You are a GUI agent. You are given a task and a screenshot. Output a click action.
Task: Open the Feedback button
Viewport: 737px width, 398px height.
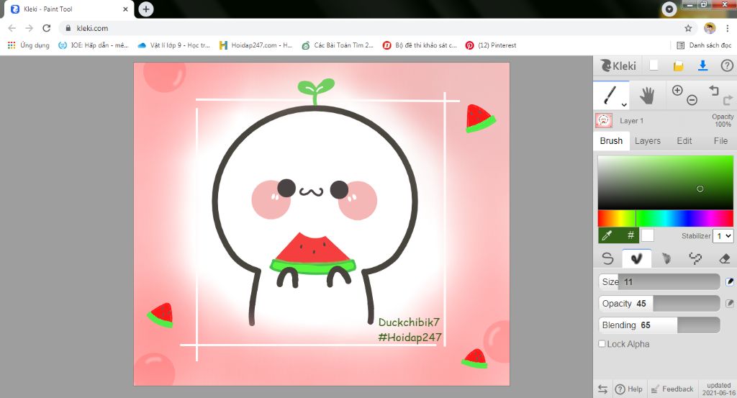(x=672, y=389)
